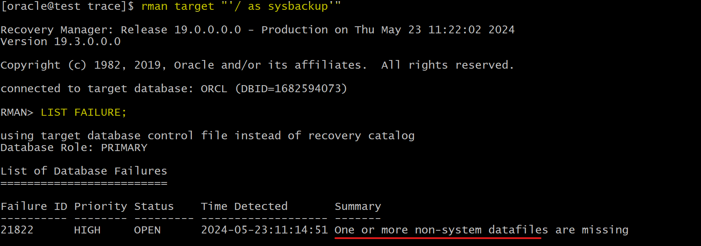Click the Copyright Oracle line
The image size is (701, 246).
pyautogui.click(x=257, y=65)
